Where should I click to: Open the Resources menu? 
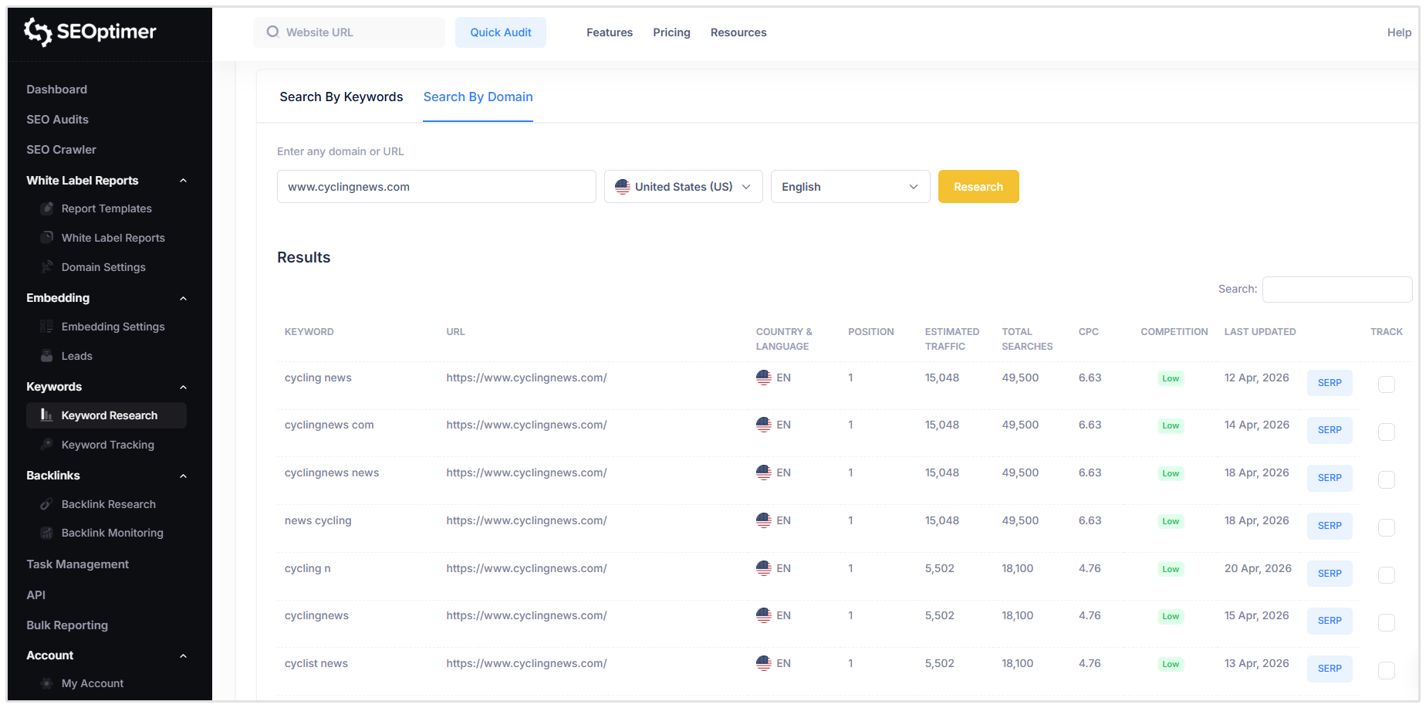(x=738, y=32)
